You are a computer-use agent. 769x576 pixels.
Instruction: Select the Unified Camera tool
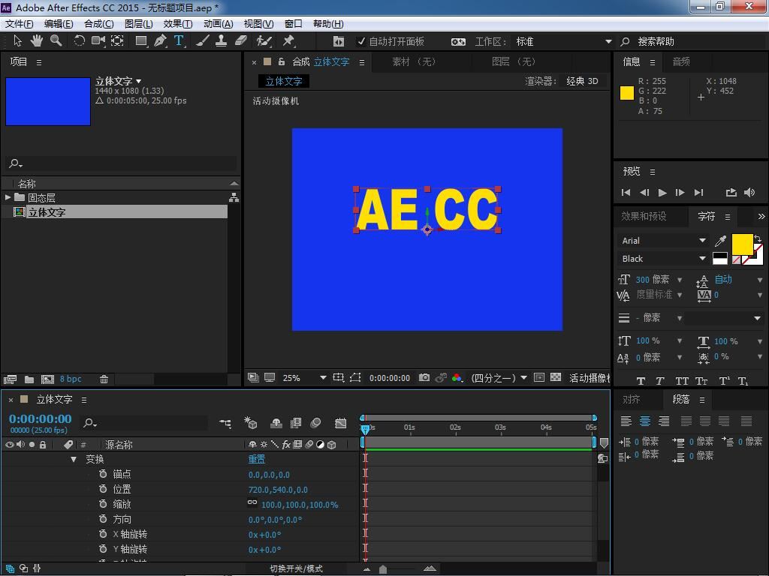click(x=98, y=41)
